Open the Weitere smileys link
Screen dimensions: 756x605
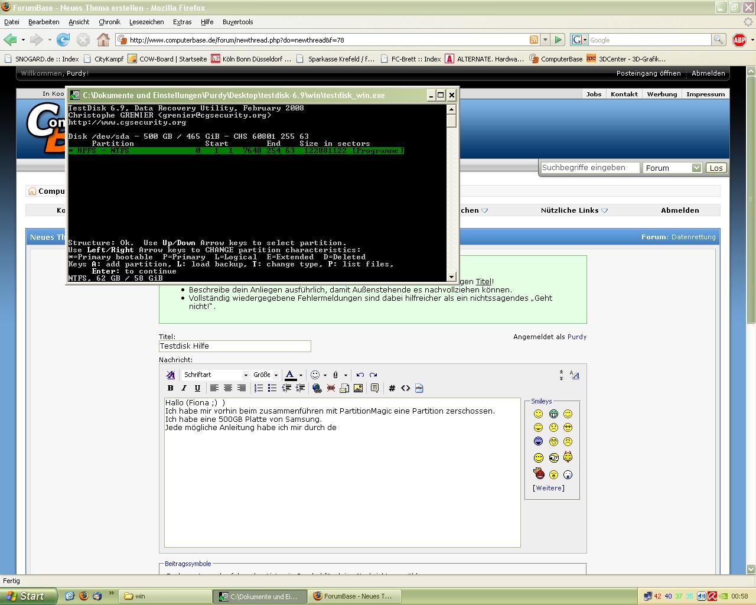click(549, 488)
